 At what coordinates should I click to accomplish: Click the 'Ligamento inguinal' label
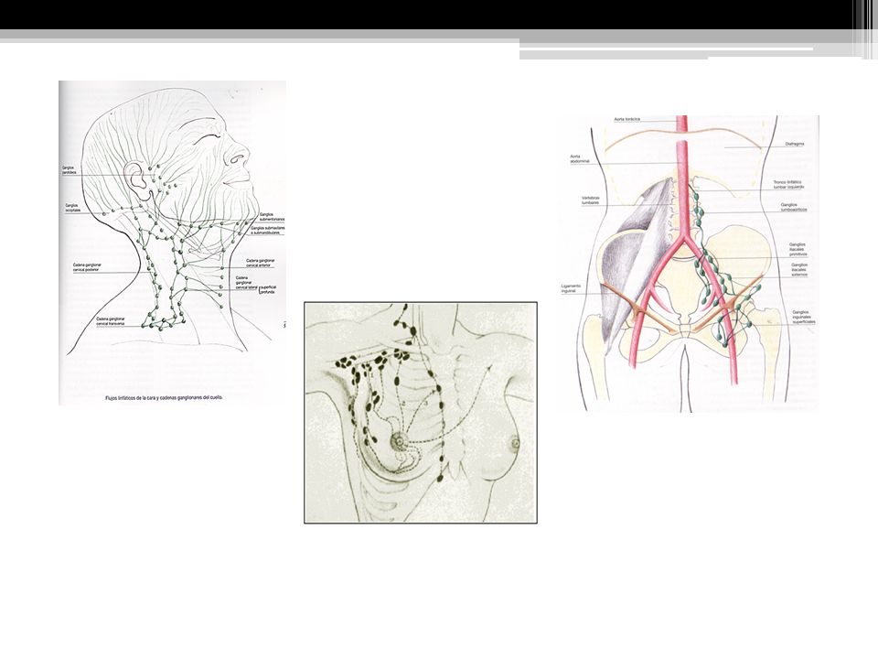pos(571,288)
